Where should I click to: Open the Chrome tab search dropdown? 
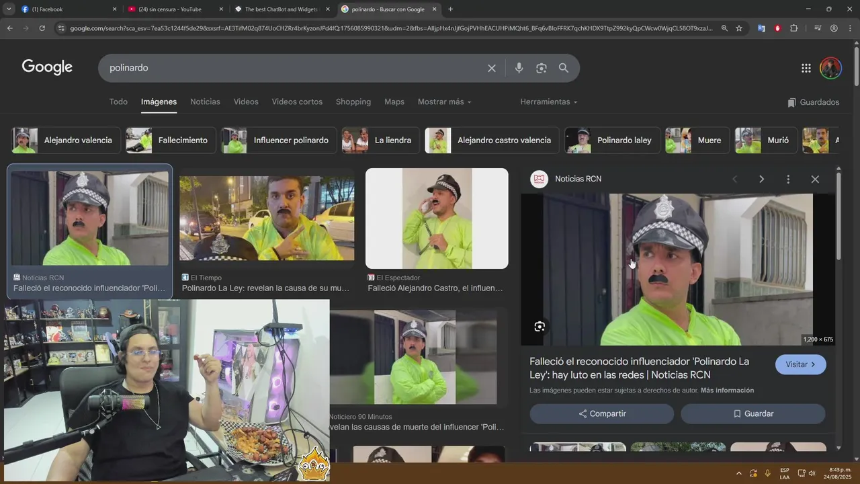tap(8, 9)
